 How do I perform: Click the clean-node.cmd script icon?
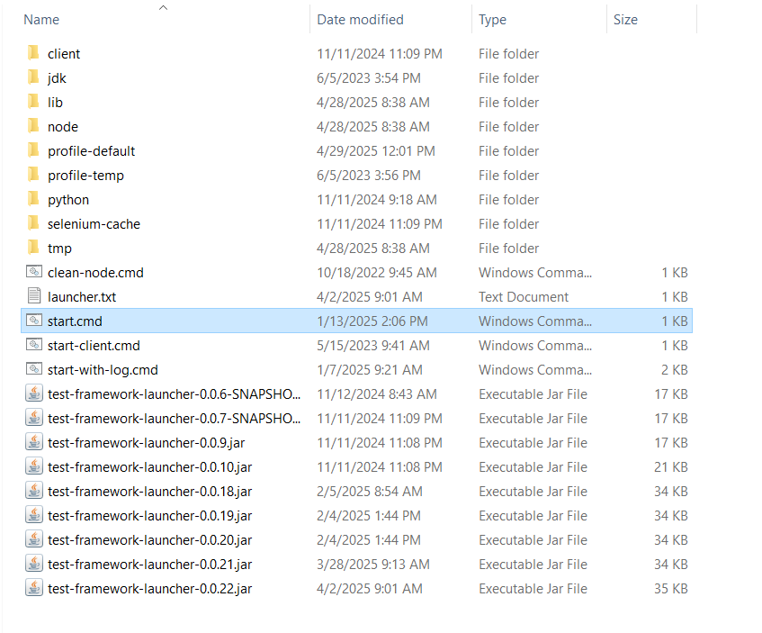pos(34,272)
